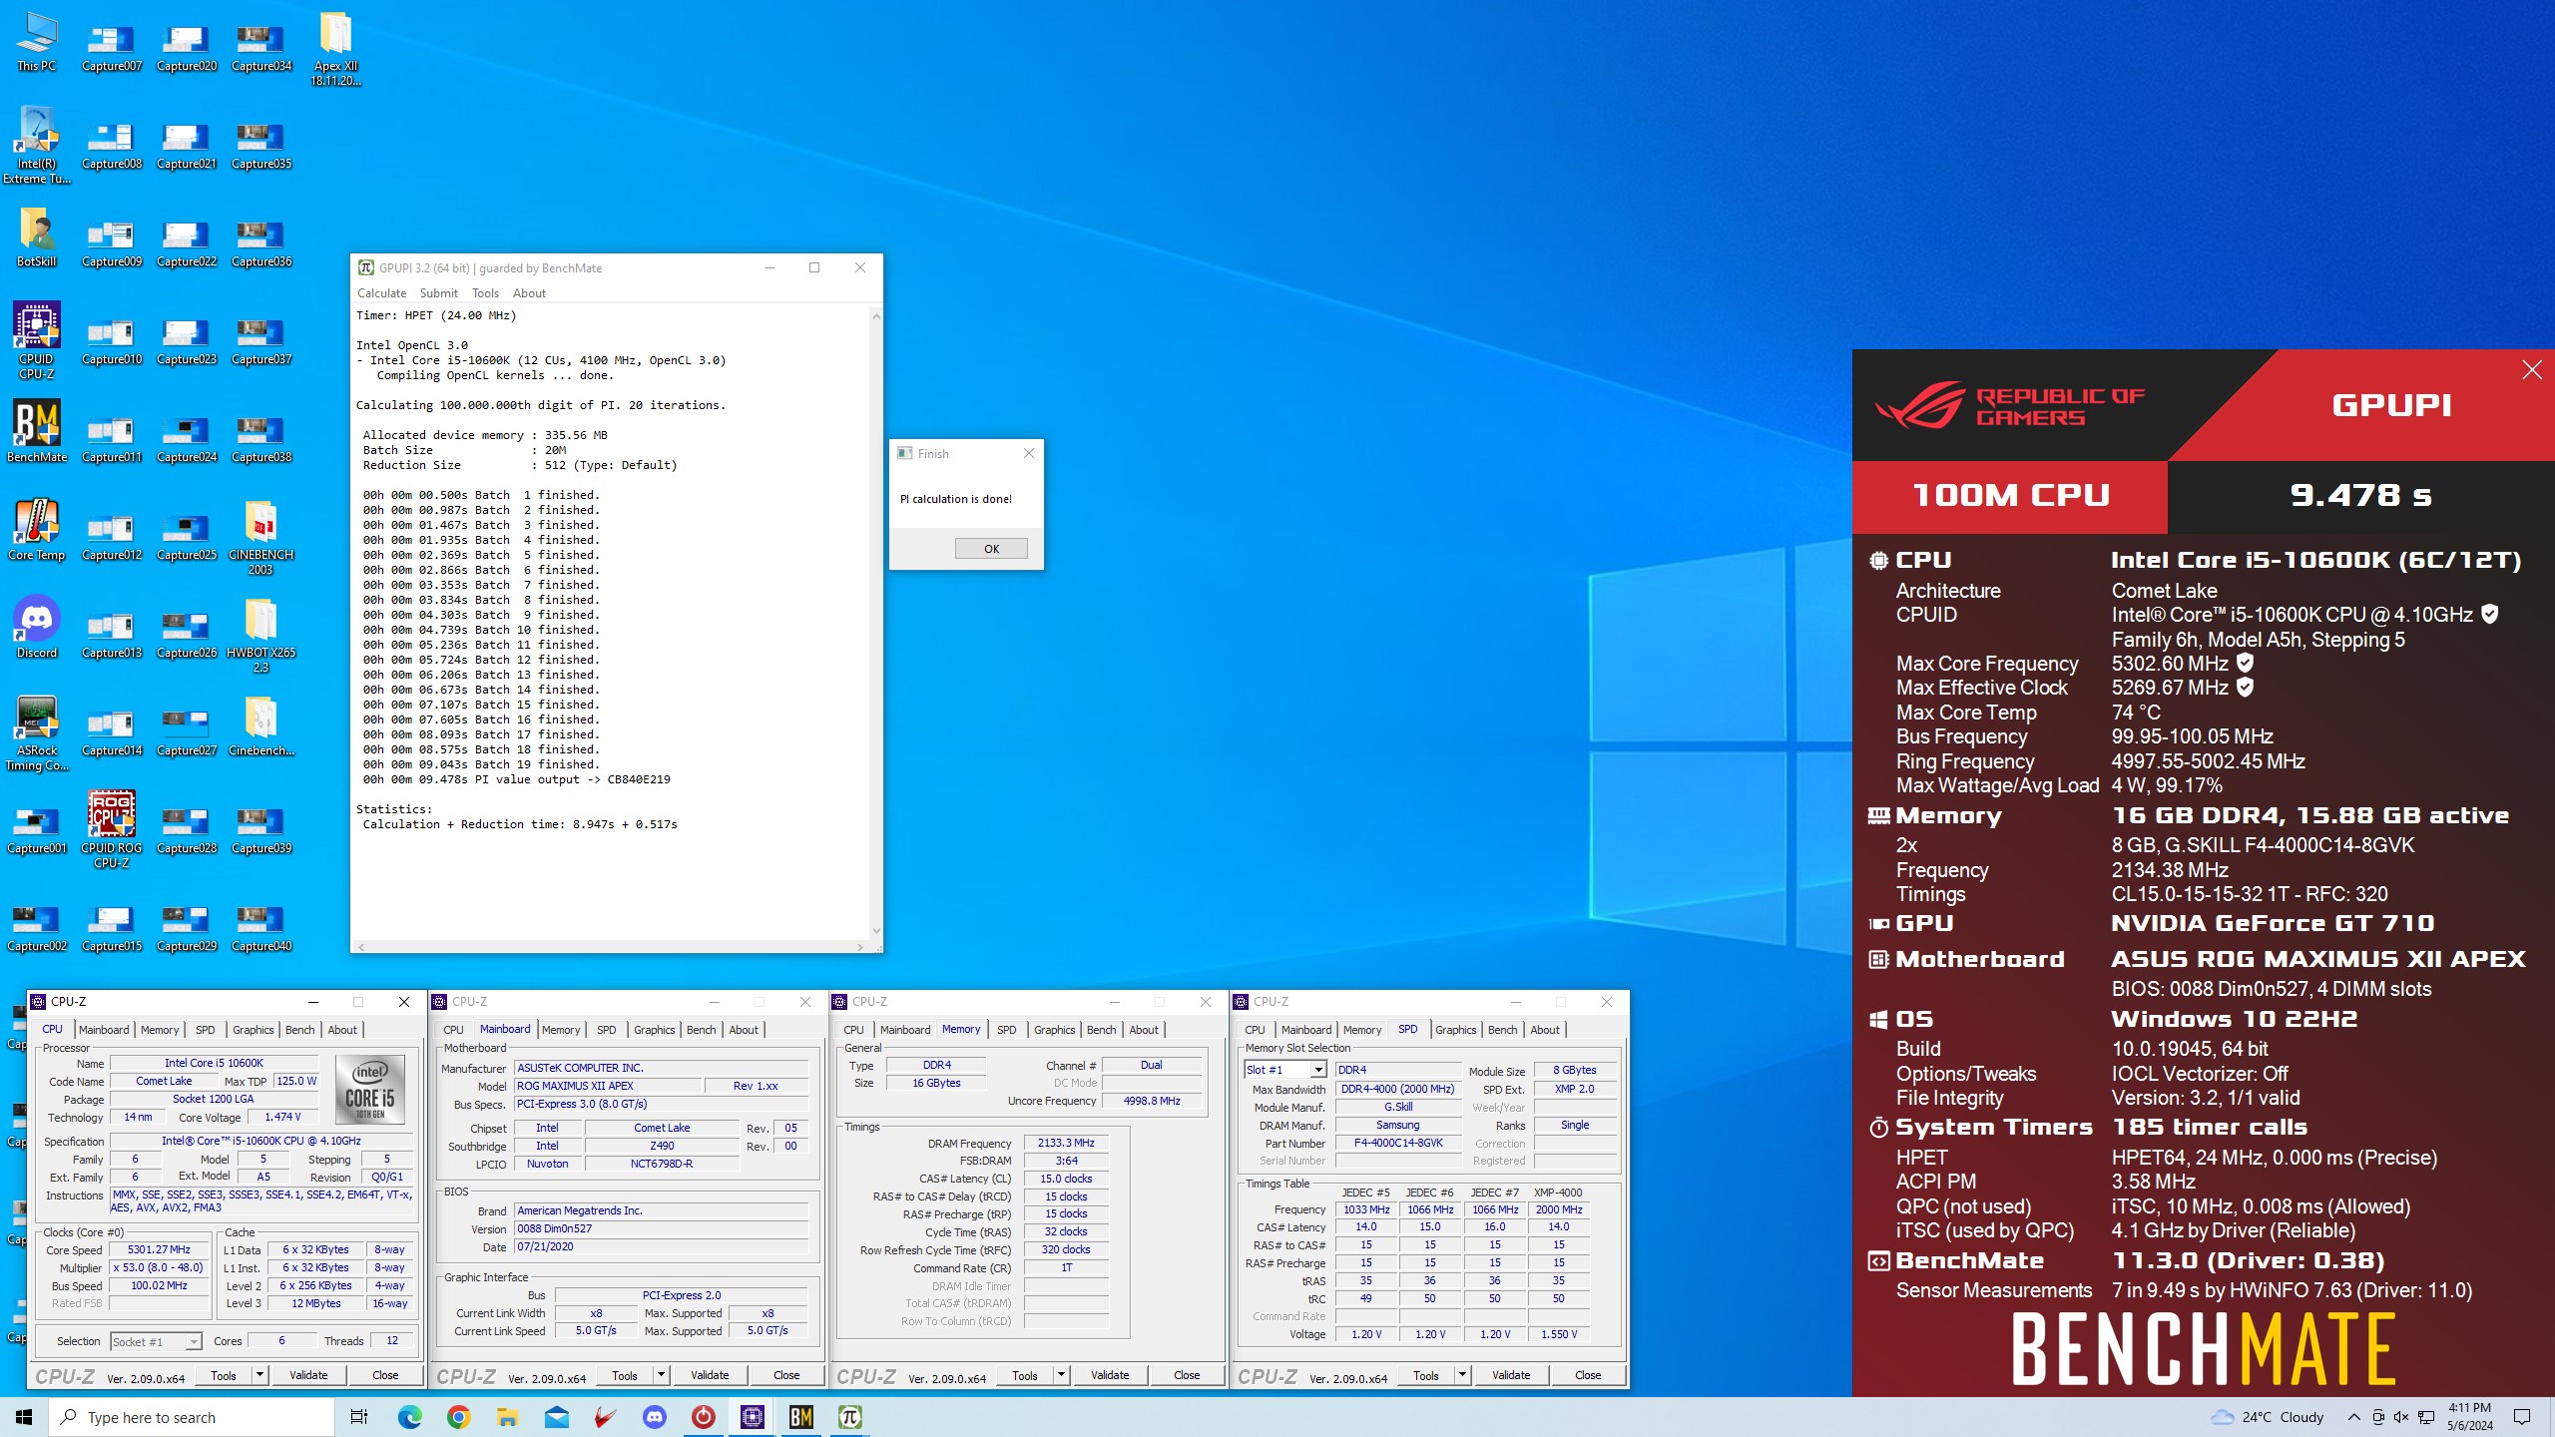Viewport: 2555px width, 1437px height.
Task: Click the Windows Start button
Action: coord(24,1417)
